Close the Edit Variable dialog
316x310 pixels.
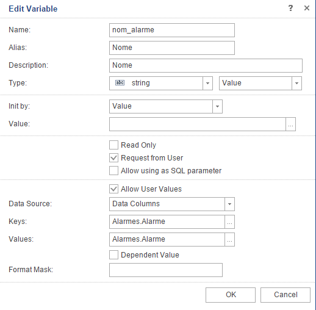307,8
